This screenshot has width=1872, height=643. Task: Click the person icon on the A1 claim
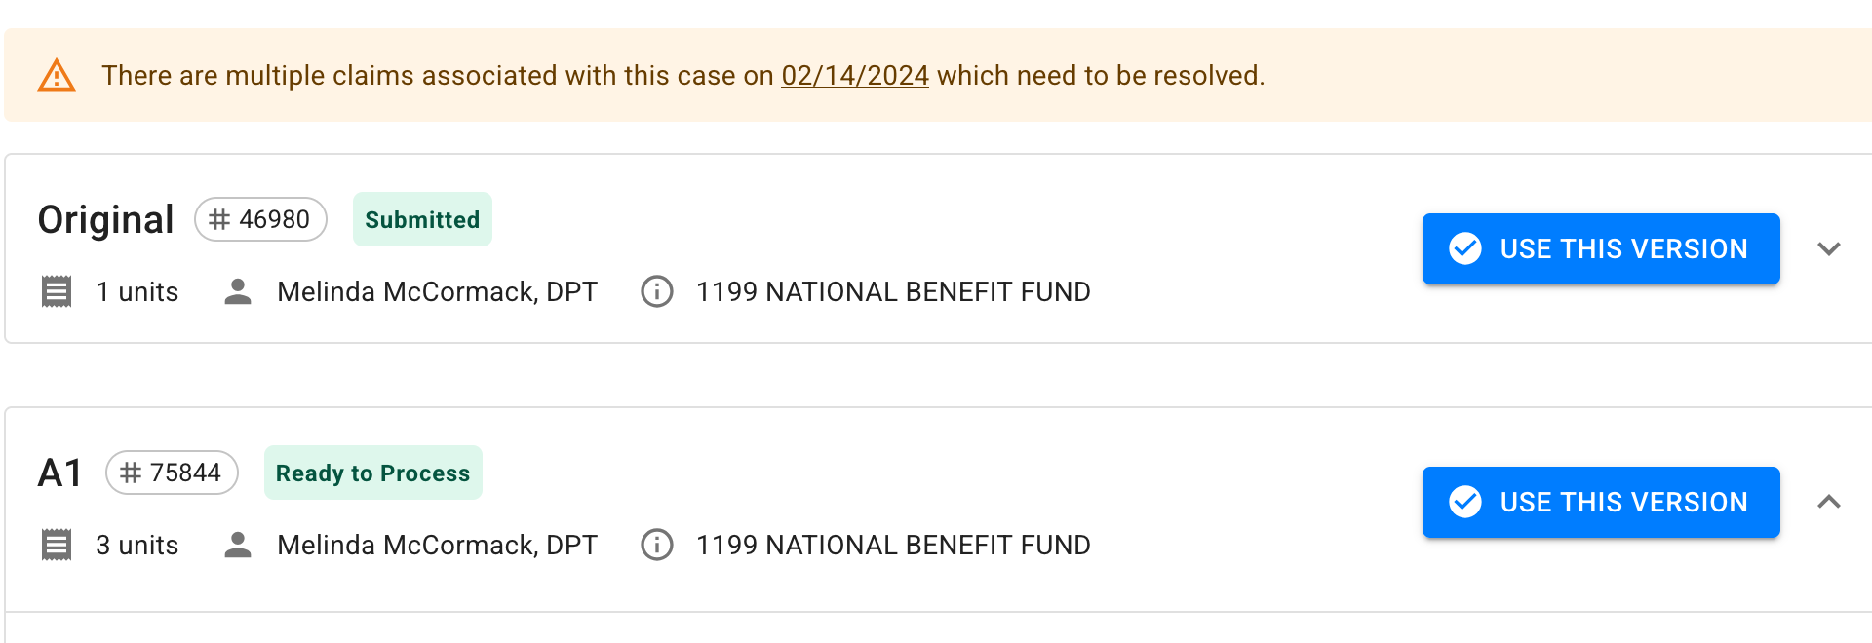[x=238, y=545]
